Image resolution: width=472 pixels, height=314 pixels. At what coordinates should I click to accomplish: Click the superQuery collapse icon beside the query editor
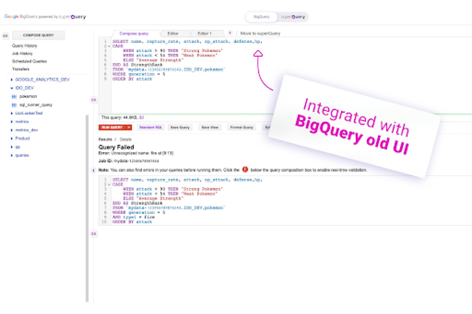point(93,100)
